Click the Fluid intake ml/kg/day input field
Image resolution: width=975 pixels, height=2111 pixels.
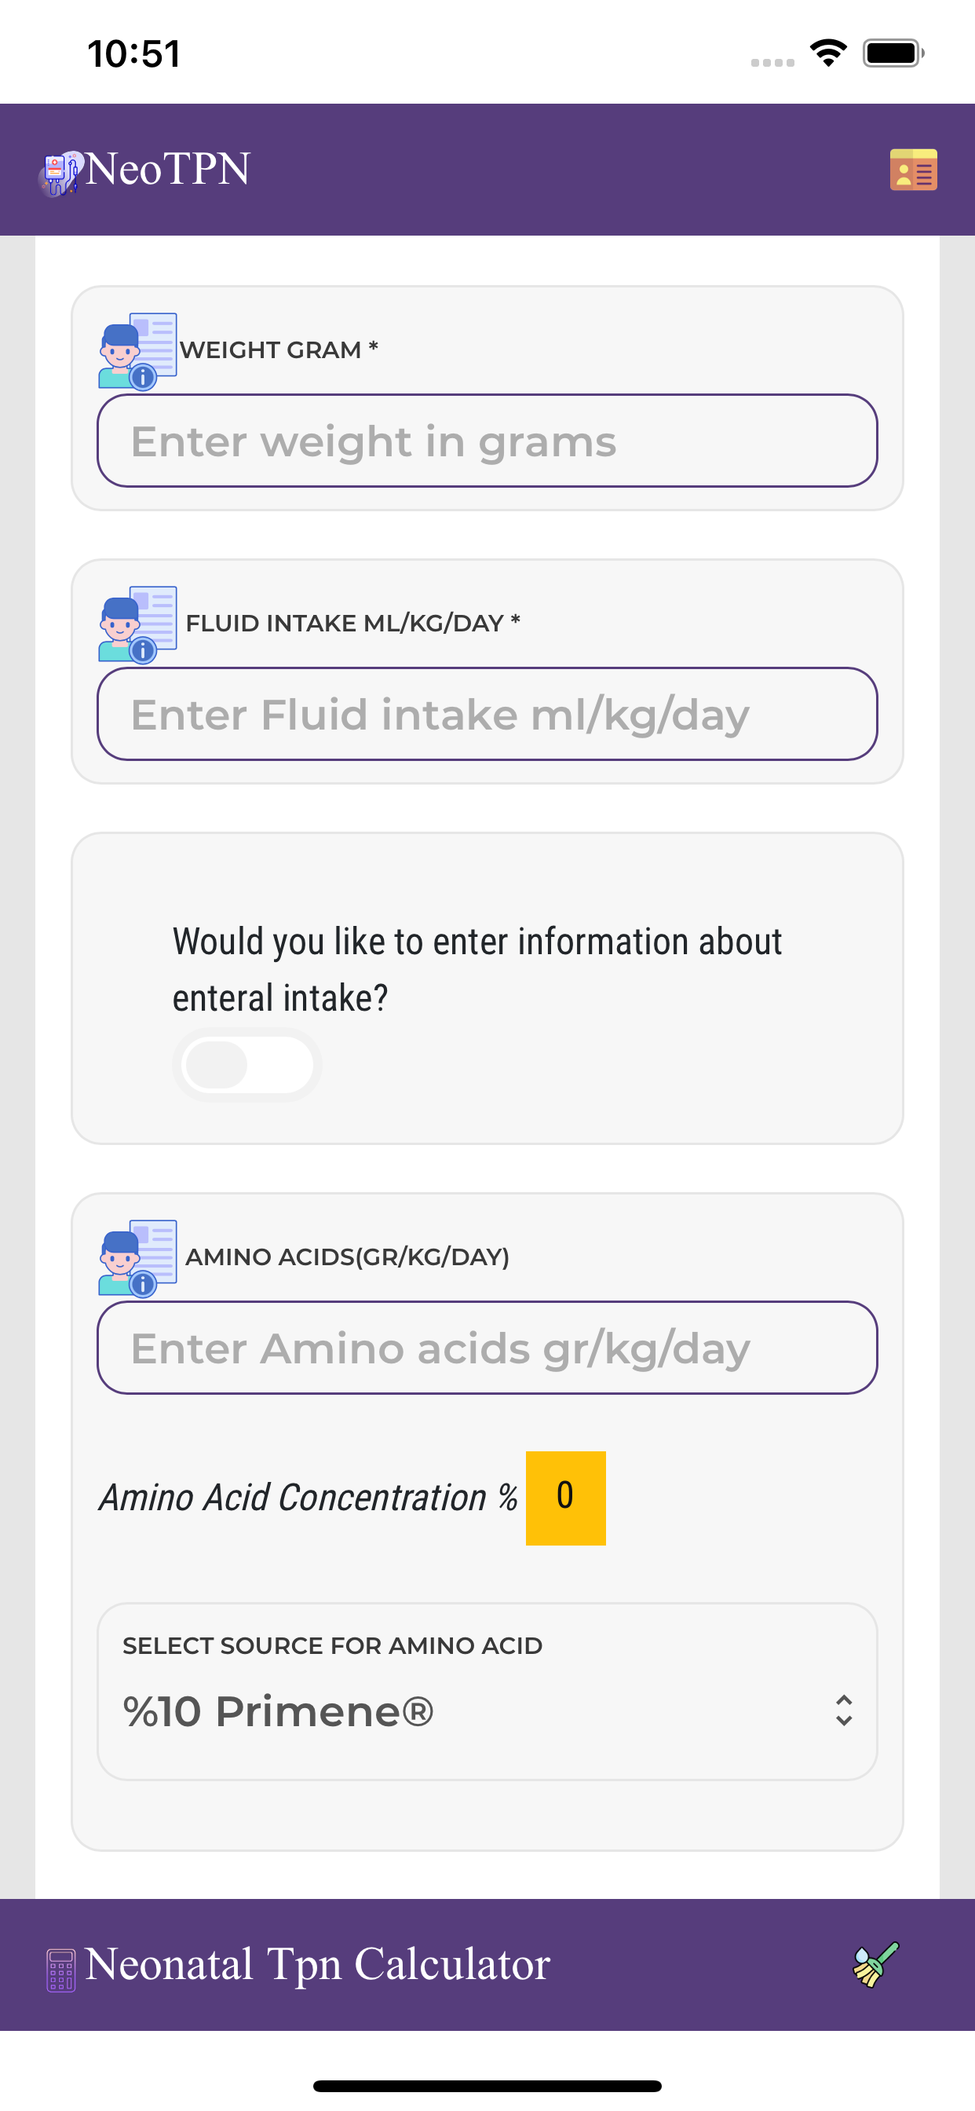coord(487,714)
